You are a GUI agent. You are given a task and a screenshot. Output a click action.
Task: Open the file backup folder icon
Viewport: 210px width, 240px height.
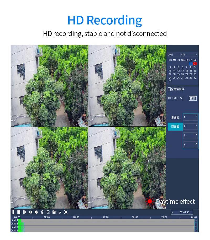tap(54, 213)
